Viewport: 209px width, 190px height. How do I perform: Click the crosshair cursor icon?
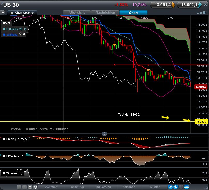[x=181, y=187]
